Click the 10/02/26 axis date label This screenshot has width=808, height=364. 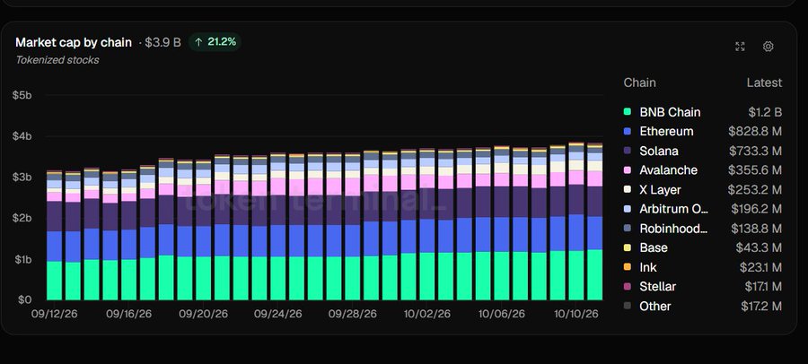tap(427, 314)
